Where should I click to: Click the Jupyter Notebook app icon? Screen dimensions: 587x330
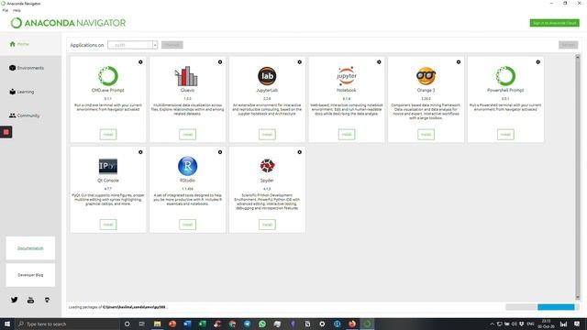coord(347,76)
